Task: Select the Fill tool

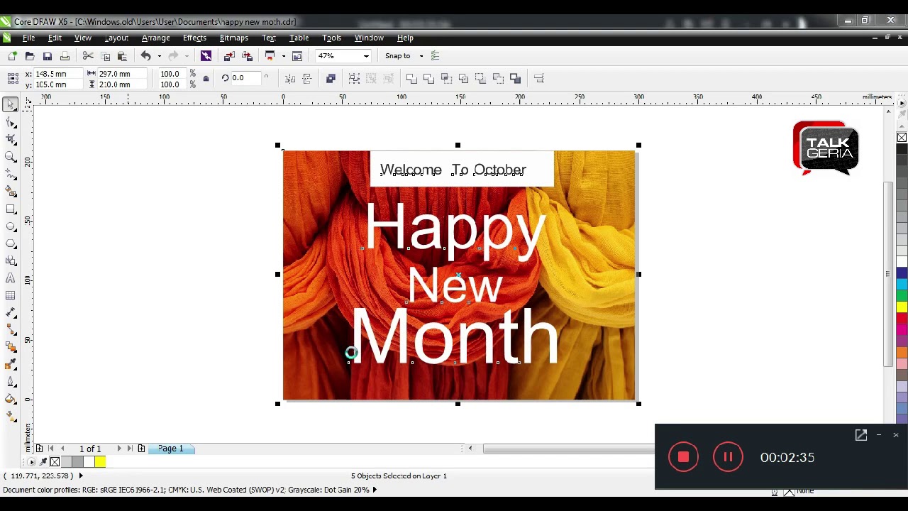Action: [x=11, y=400]
